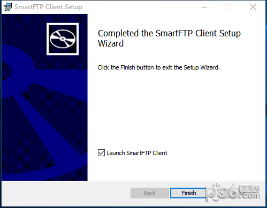Click the white CD disc icon
The height and width of the screenshot is (208, 267).
tap(63, 39)
